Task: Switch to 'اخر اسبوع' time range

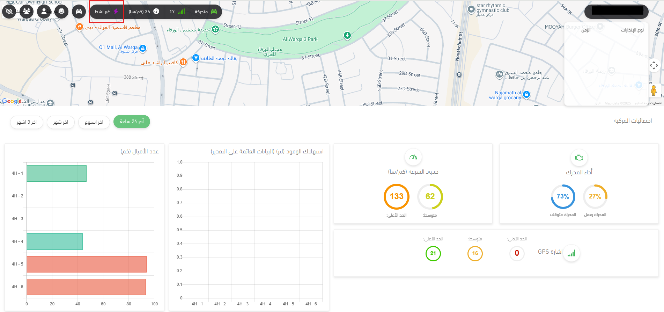Action: click(x=94, y=122)
